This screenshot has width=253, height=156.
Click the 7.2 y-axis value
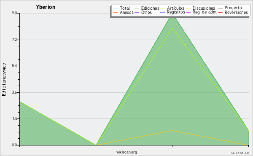(14, 40)
